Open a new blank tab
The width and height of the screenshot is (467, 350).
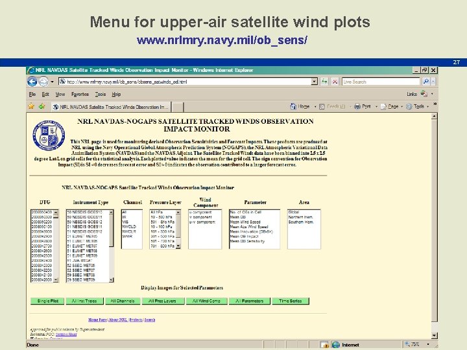click(x=178, y=107)
